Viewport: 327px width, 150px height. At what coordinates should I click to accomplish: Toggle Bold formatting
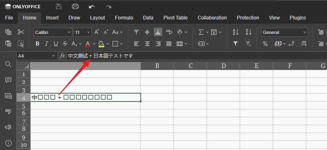point(38,44)
